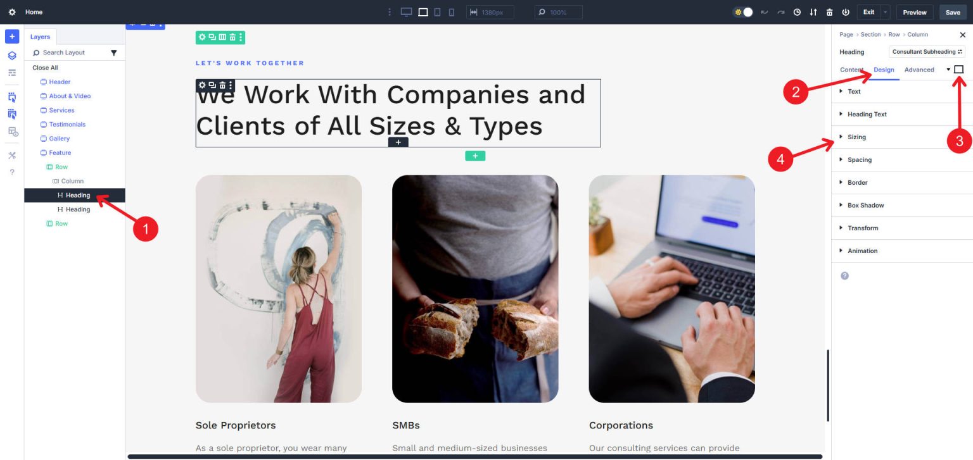The image size is (973, 460).
Task: Click the Save button
Action: click(x=953, y=12)
